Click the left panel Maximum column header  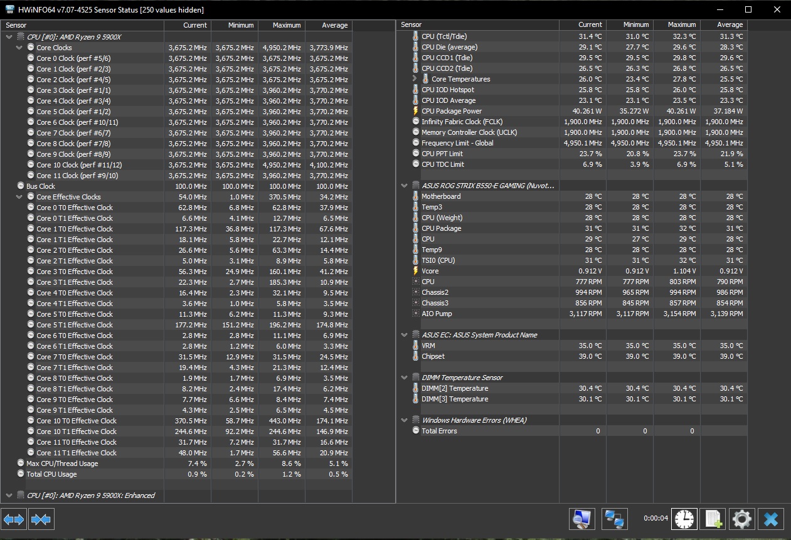[x=282, y=25]
